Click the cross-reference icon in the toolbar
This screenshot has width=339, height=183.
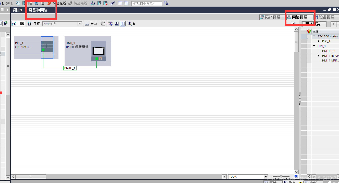[x=113, y=3]
